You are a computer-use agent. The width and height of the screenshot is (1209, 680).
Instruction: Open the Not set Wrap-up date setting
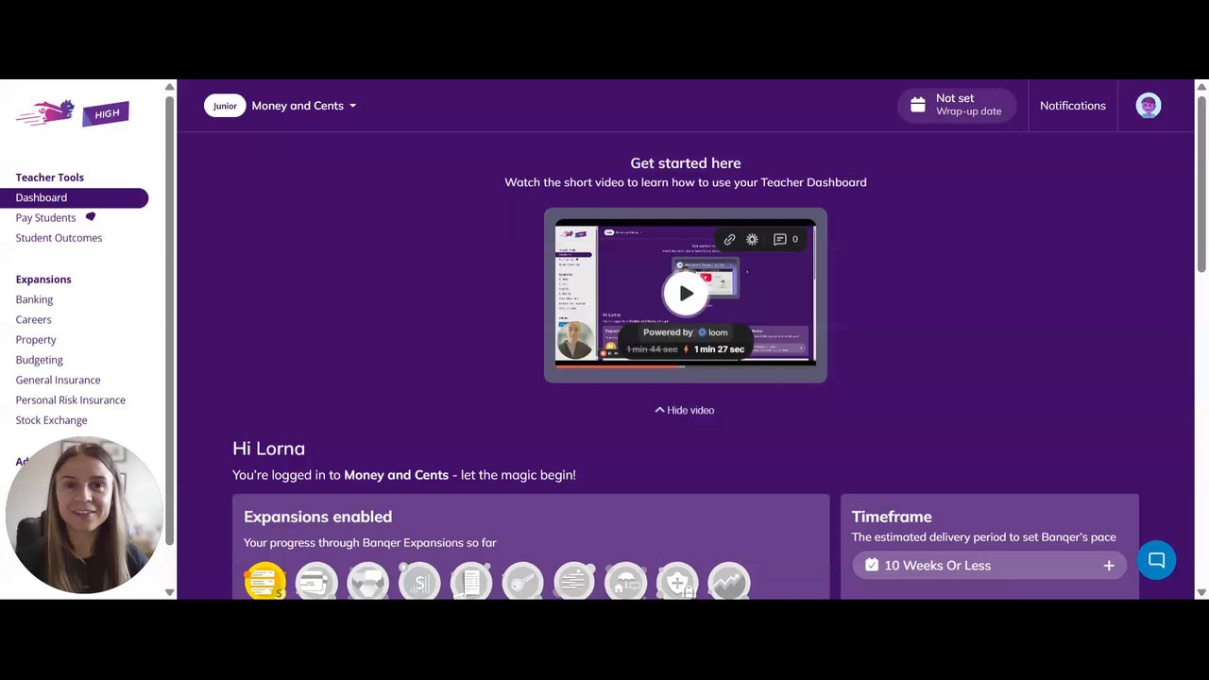[957, 105]
